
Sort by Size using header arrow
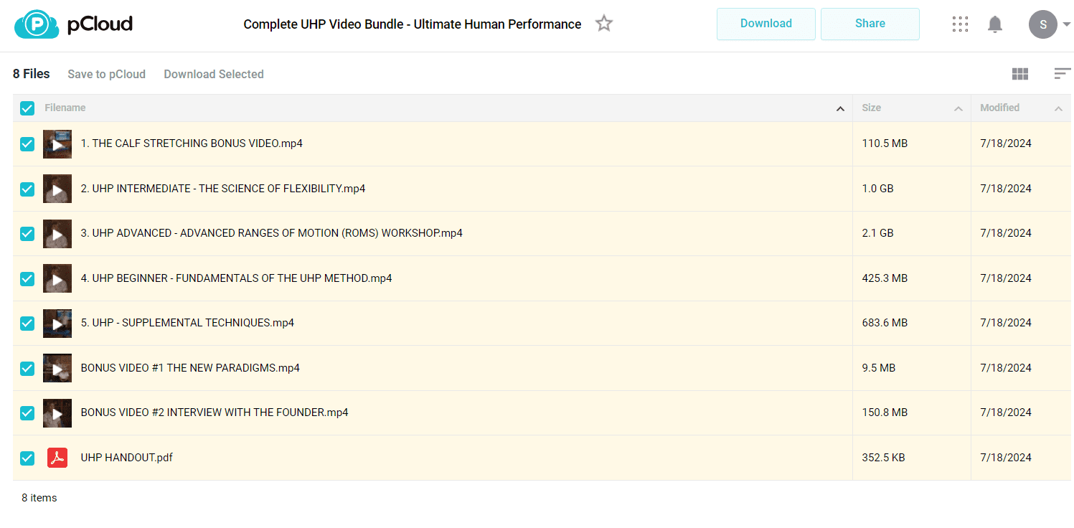pyautogui.click(x=958, y=109)
